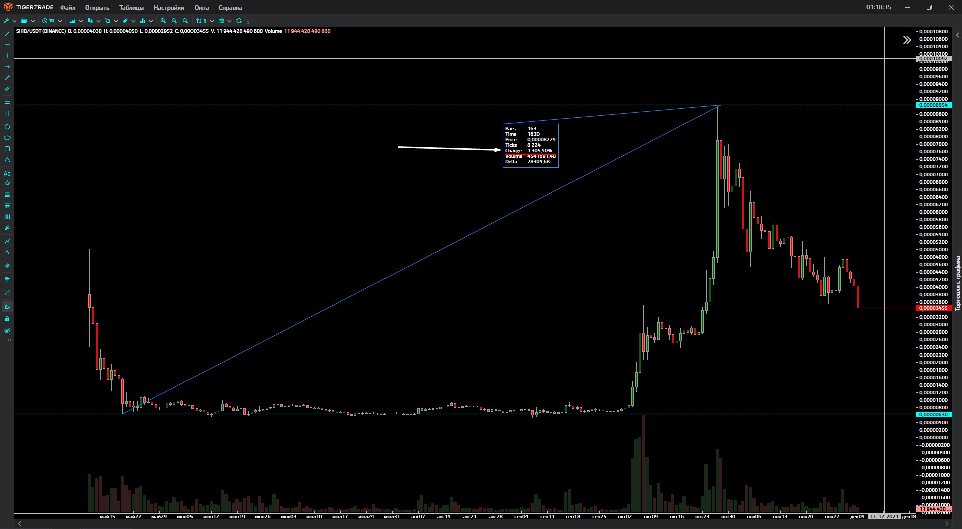Toggle lock drawings padlock
Screen dimensions: 962x529
point(7,319)
